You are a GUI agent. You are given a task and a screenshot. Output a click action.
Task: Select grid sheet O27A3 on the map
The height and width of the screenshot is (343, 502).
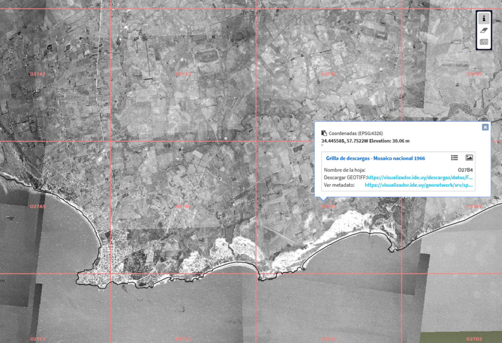(x=183, y=74)
